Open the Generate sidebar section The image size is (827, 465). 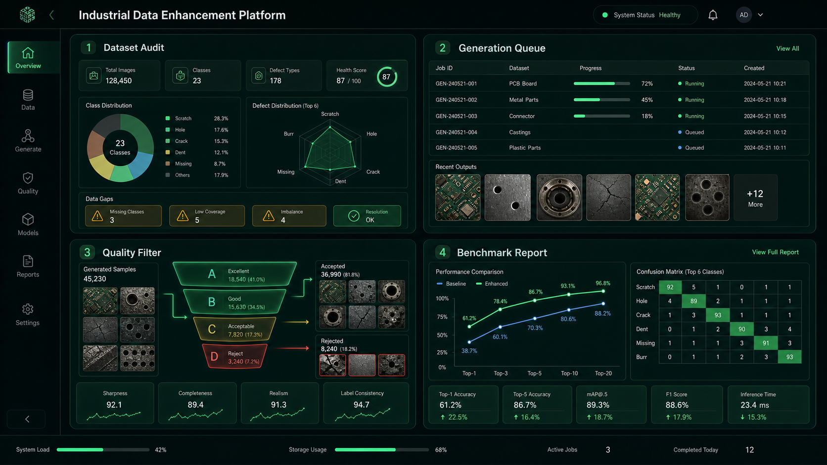coord(28,141)
